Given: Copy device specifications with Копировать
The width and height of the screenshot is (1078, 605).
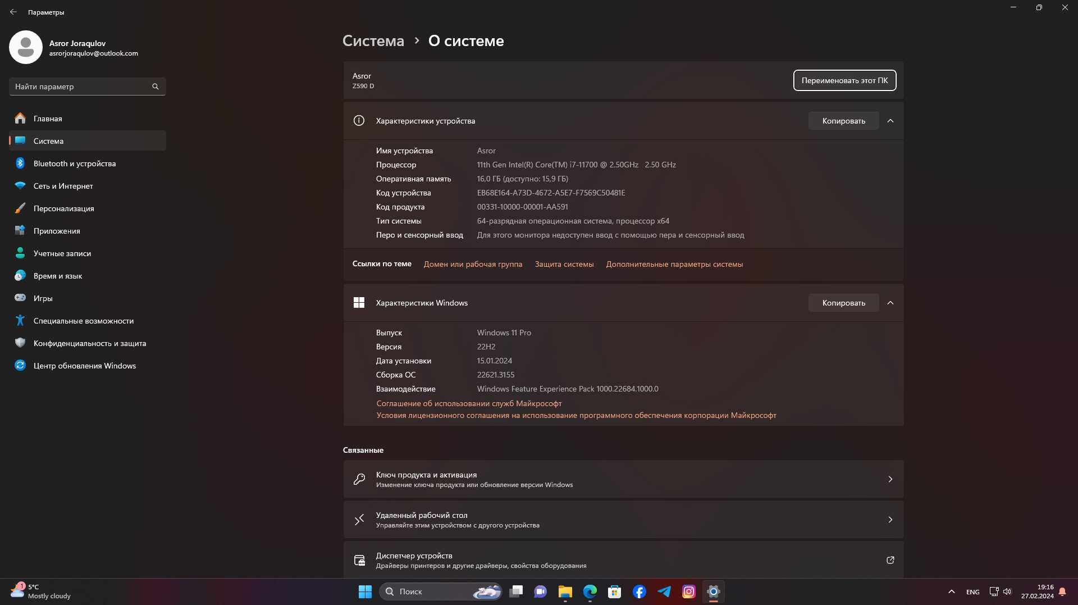Looking at the screenshot, I should (x=843, y=121).
